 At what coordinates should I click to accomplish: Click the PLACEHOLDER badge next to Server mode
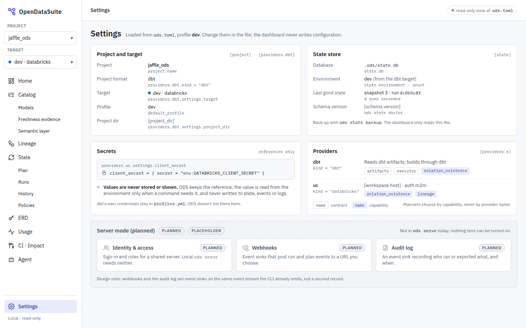[206, 231]
